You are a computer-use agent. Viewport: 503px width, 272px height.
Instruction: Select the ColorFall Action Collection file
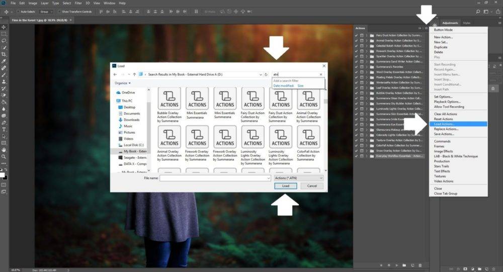tap(308, 144)
